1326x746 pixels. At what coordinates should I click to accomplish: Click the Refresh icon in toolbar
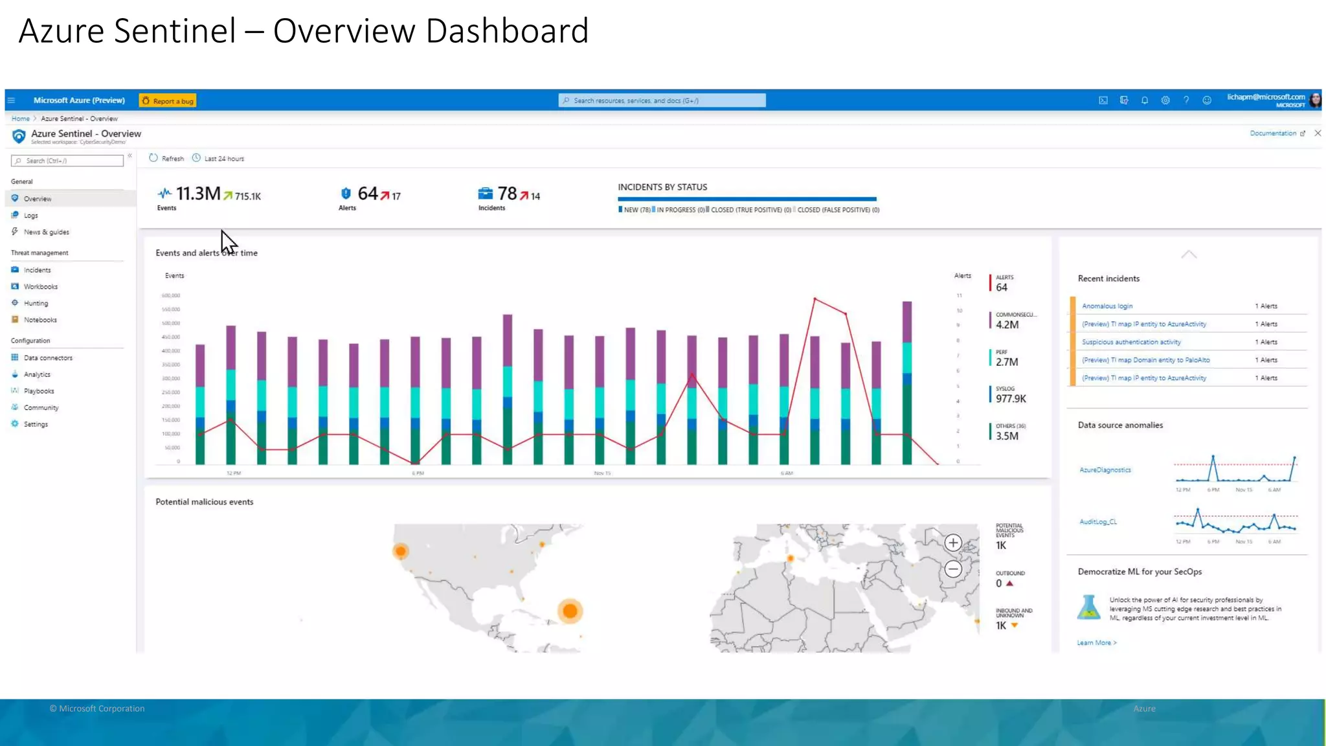coord(153,158)
